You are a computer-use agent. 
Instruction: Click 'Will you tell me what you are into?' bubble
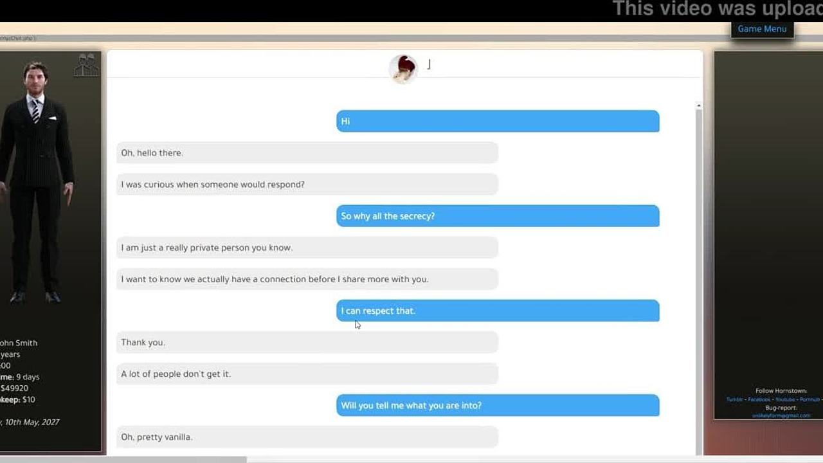[x=498, y=405]
